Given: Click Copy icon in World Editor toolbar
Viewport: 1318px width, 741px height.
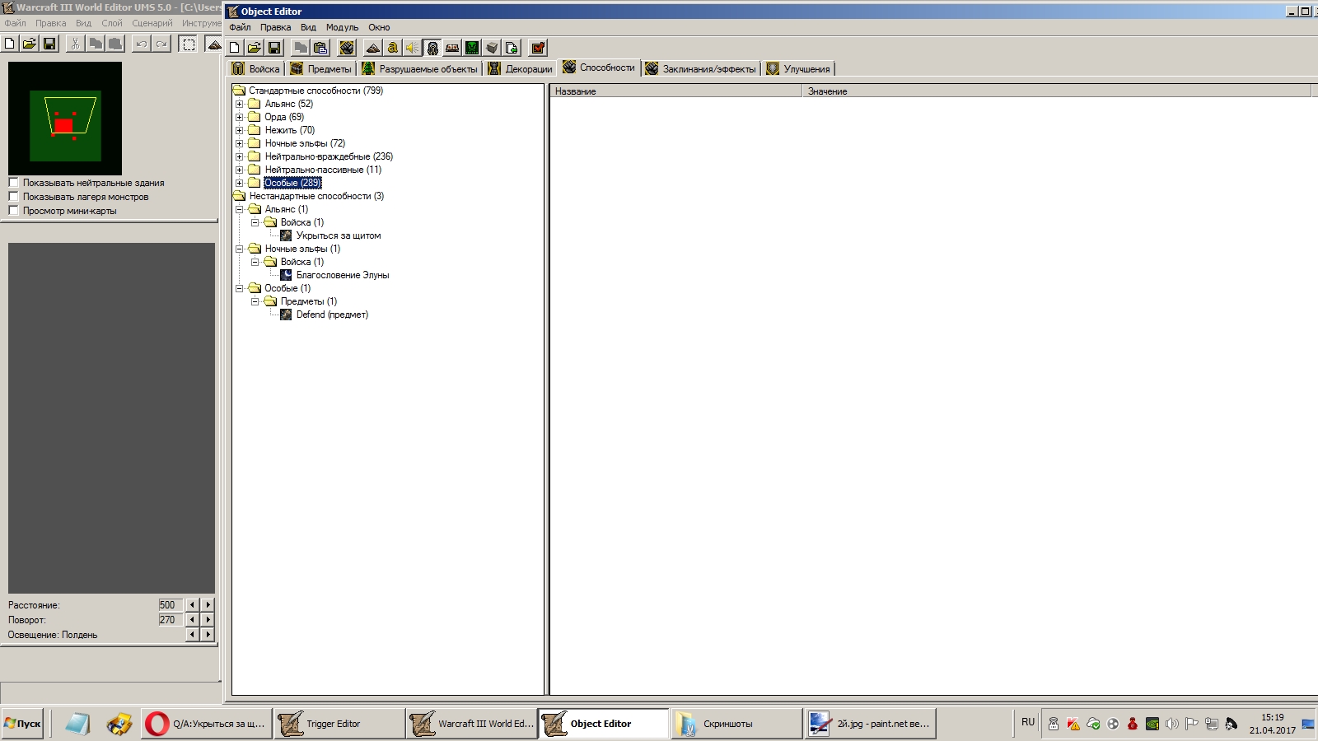Looking at the screenshot, I should [96, 44].
